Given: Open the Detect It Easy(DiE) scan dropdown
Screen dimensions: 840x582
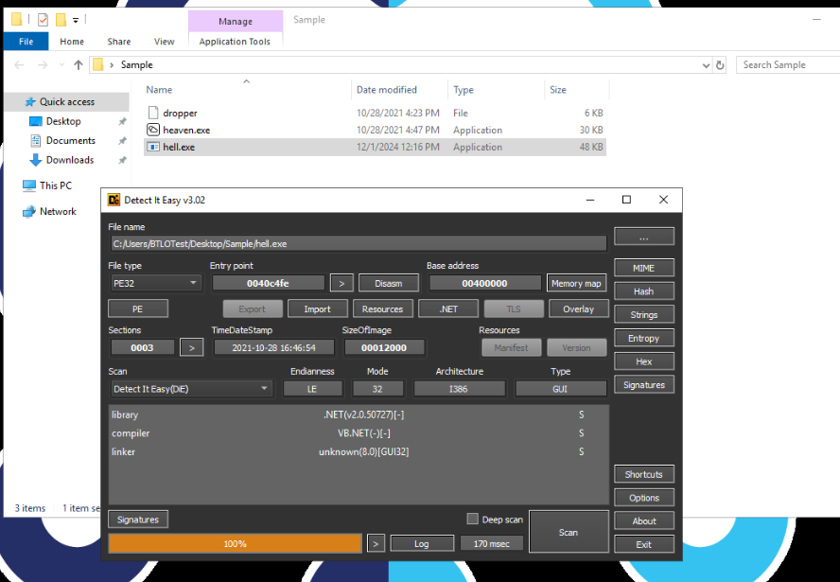Looking at the screenshot, I should pyautogui.click(x=191, y=389).
